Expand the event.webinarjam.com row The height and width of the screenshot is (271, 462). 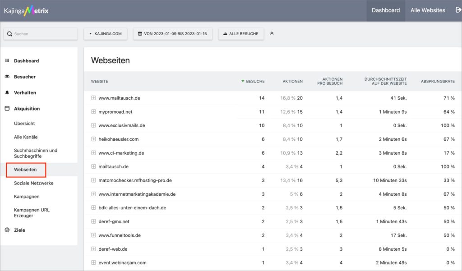click(x=93, y=262)
